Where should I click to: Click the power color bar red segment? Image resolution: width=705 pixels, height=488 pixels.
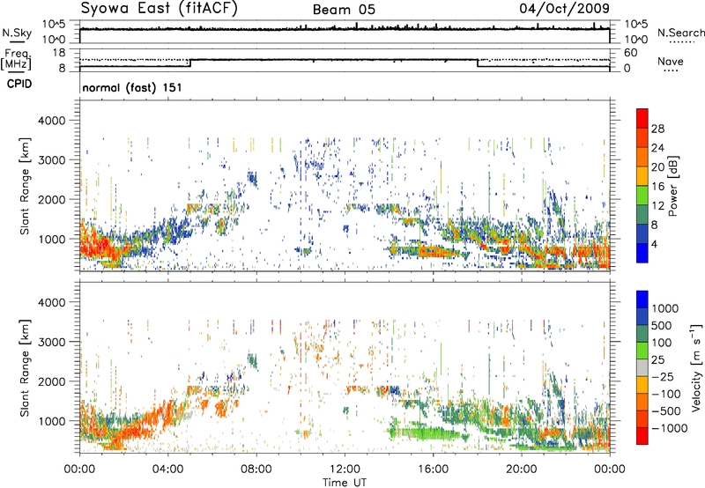[642, 119]
